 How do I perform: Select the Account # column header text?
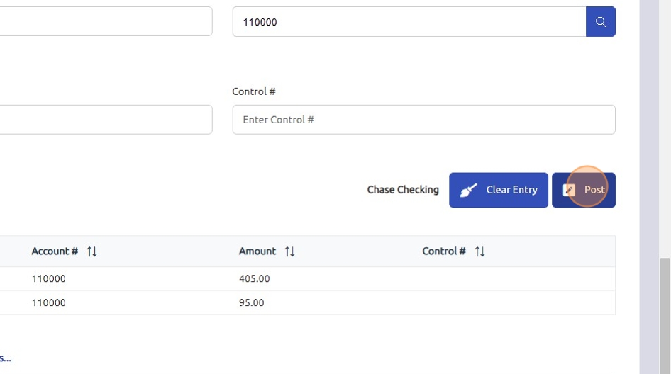(x=55, y=251)
